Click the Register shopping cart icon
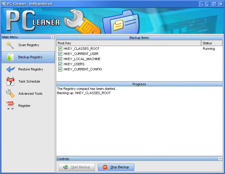The image size is (225, 174). [x=10, y=105]
